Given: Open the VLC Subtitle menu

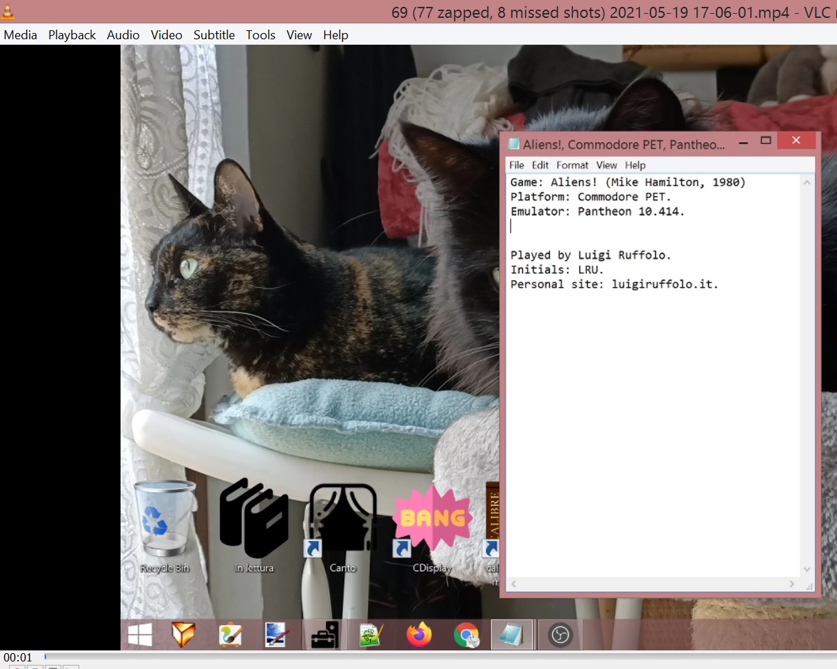Looking at the screenshot, I should (x=214, y=35).
